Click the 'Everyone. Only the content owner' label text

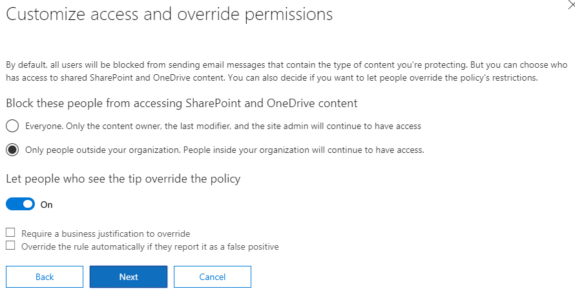coord(223,126)
